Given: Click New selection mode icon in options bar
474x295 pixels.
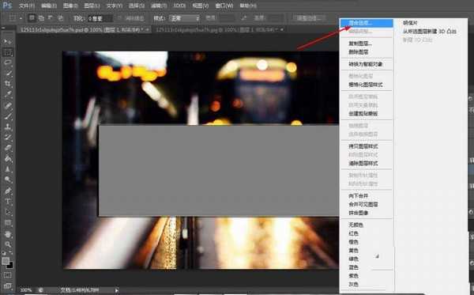Looking at the screenshot, I should pos(32,18).
